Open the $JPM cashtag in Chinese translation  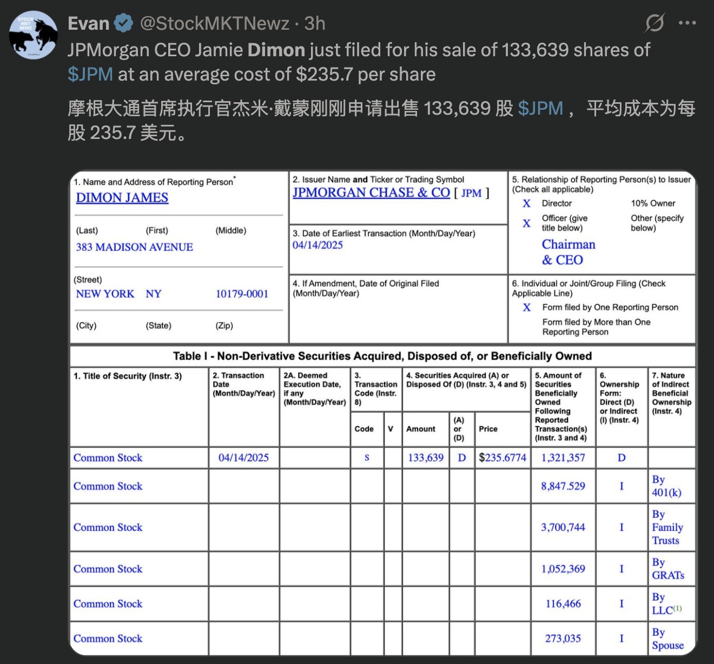[540, 108]
